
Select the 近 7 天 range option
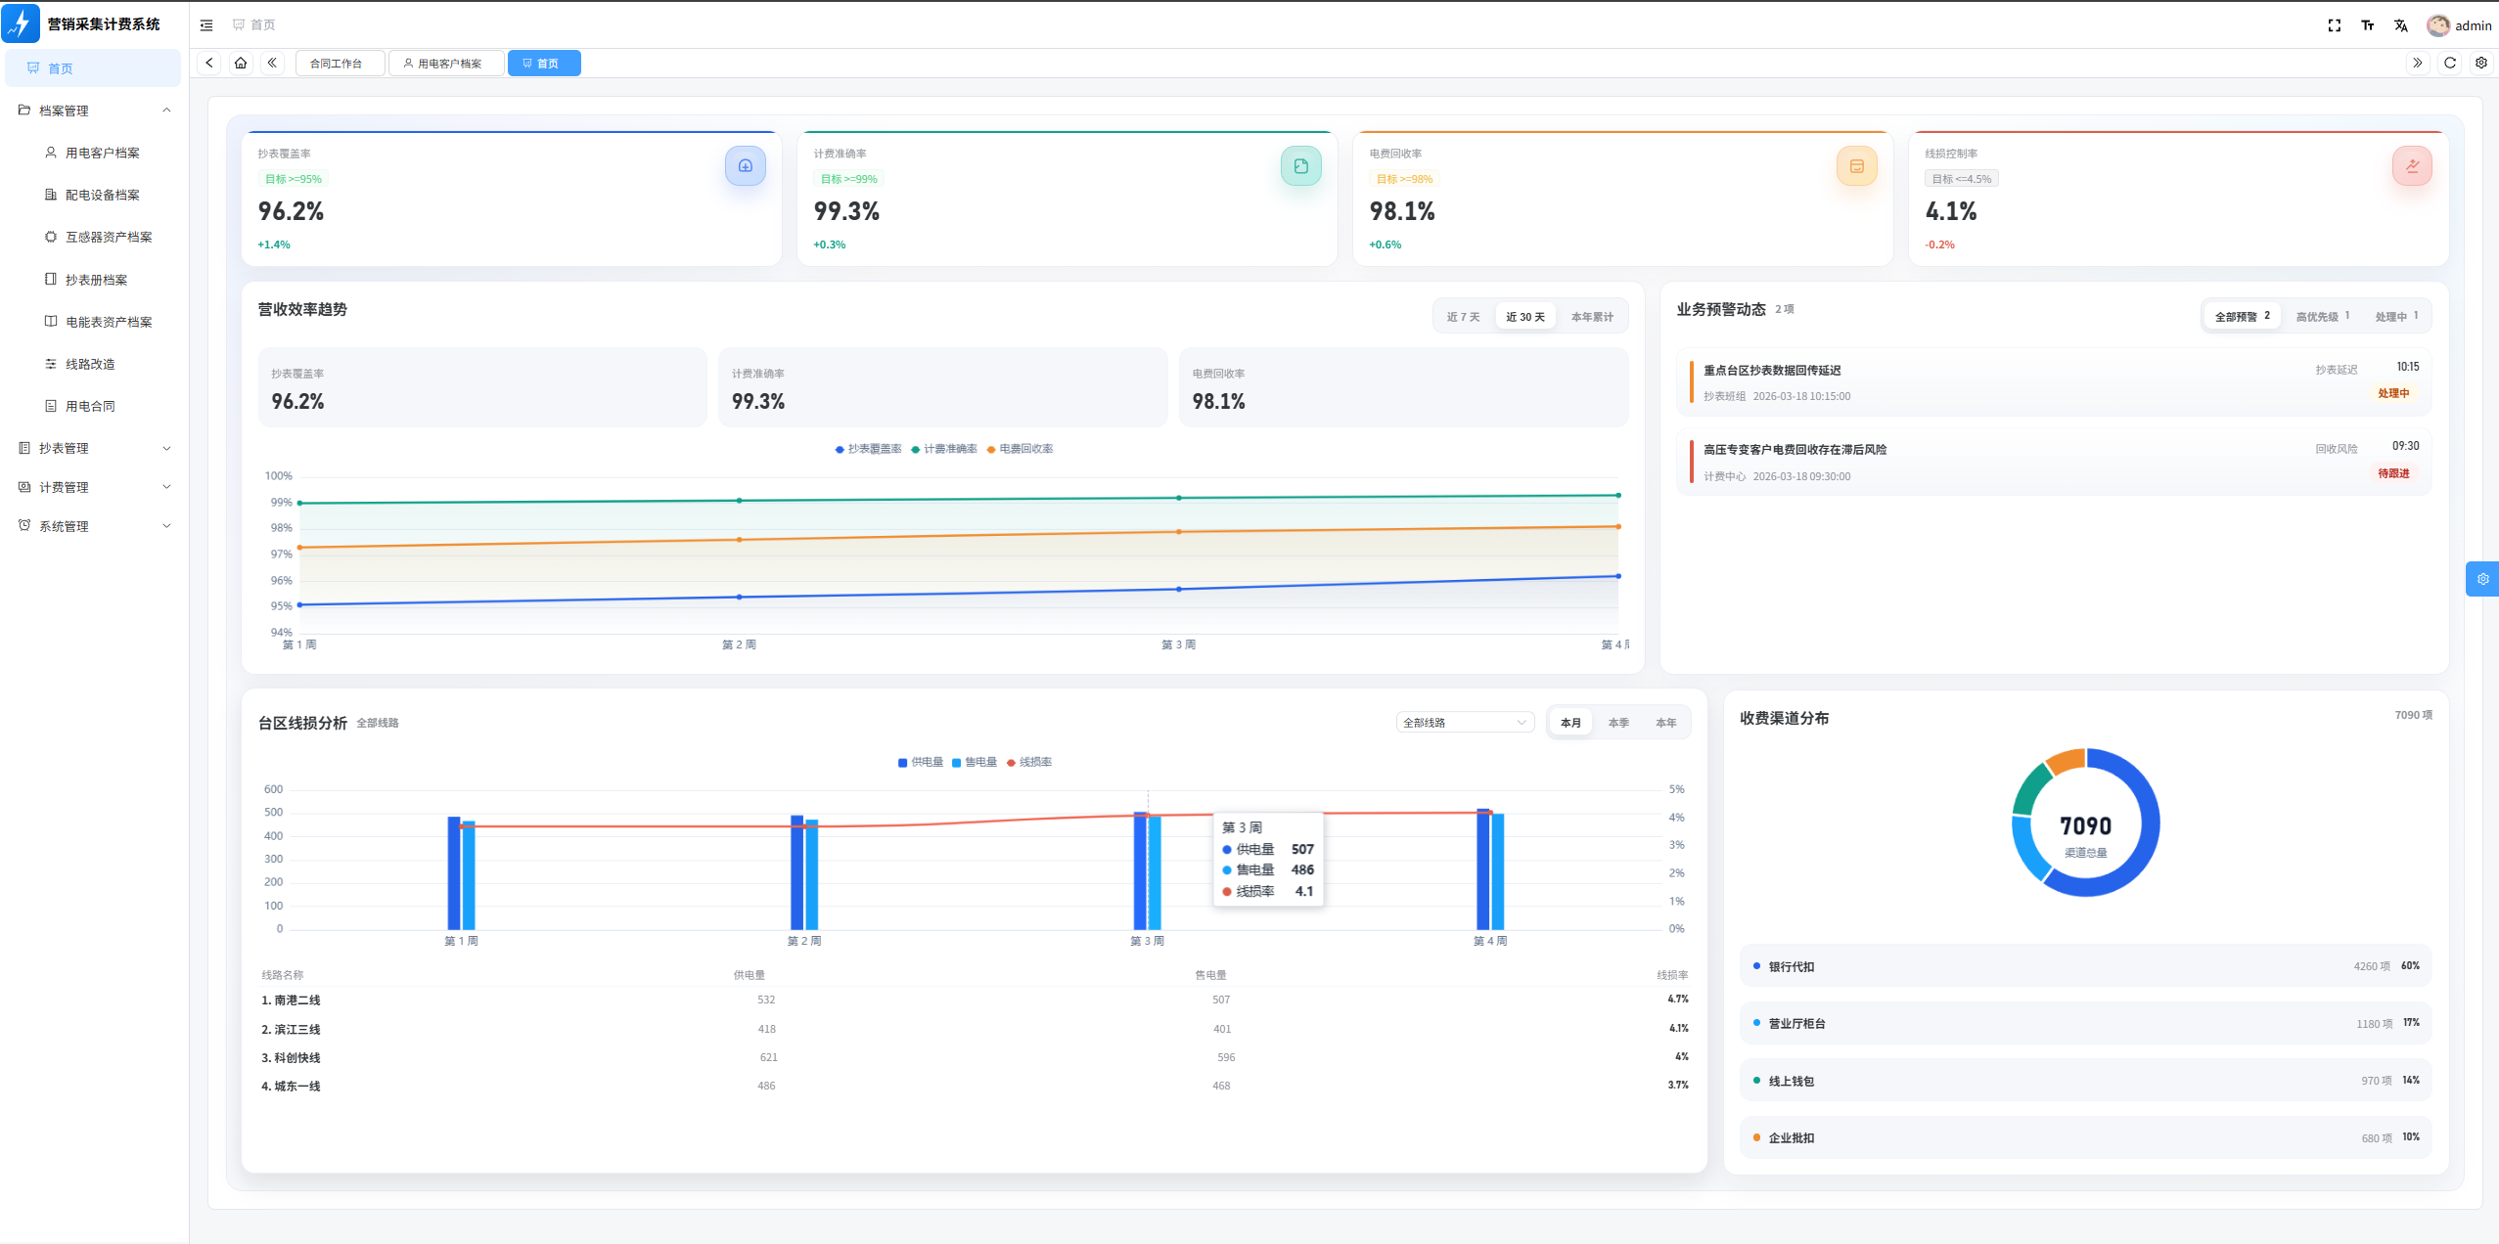coord(1464,317)
